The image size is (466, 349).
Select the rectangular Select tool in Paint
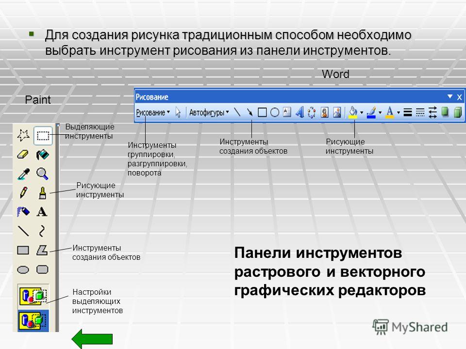point(43,136)
